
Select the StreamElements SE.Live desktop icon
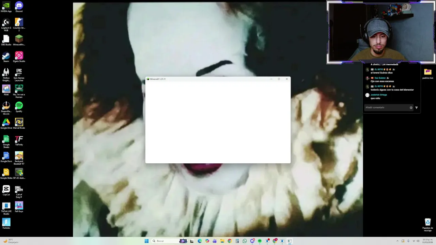click(x=6, y=108)
